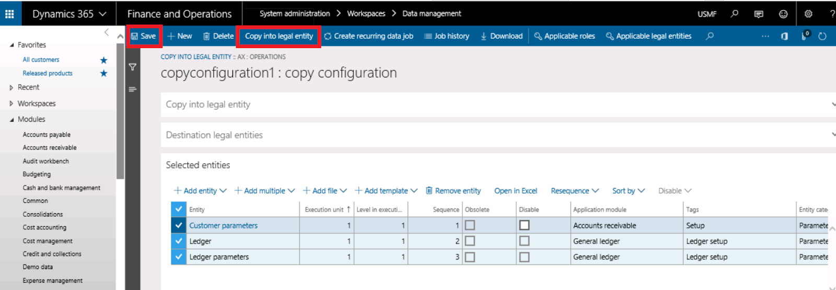Viewport: 836px width, 290px height.
Task: Open Accounts payable module
Action: click(x=47, y=134)
